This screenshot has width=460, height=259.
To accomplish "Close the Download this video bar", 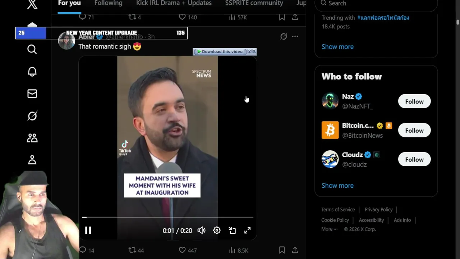I will [x=254, y=51].
